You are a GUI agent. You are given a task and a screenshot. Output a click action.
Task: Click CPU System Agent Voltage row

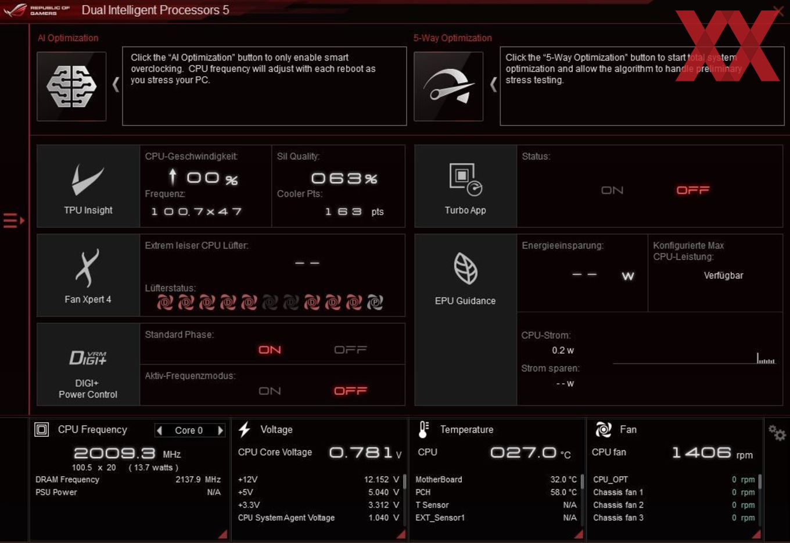[x=318, y=518]
